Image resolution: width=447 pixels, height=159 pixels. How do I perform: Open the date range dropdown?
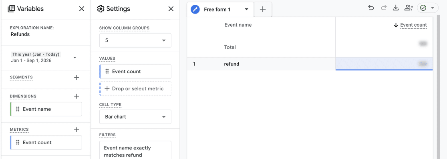click(74, 57)
